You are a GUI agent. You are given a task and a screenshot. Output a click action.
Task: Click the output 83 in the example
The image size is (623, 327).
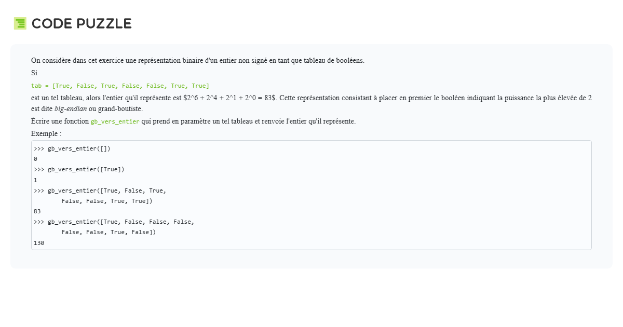point(37,211)
